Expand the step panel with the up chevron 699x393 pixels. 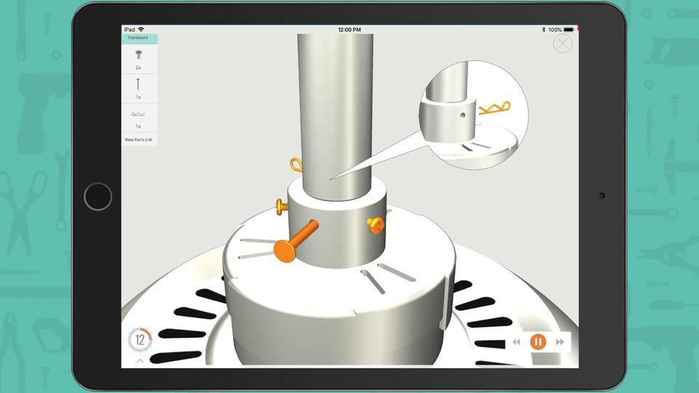point(140,361)
